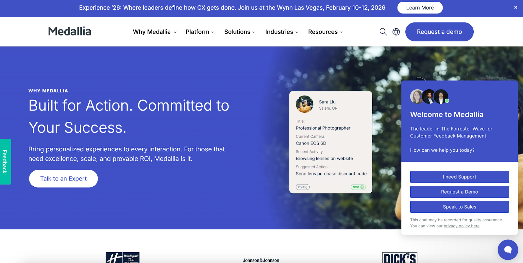Go to the Medallia logo homepage
Screen dimensions: 523x263
pyautogui.click(x=70, y=31)
